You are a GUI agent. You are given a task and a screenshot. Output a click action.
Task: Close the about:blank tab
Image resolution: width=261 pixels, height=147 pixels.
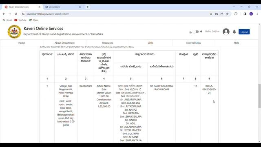coord(80,7)
